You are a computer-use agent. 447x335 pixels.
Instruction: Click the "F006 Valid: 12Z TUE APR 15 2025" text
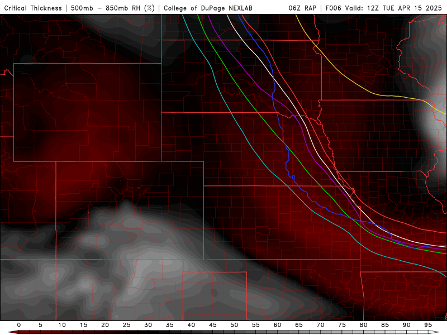(x=383, y=8)
